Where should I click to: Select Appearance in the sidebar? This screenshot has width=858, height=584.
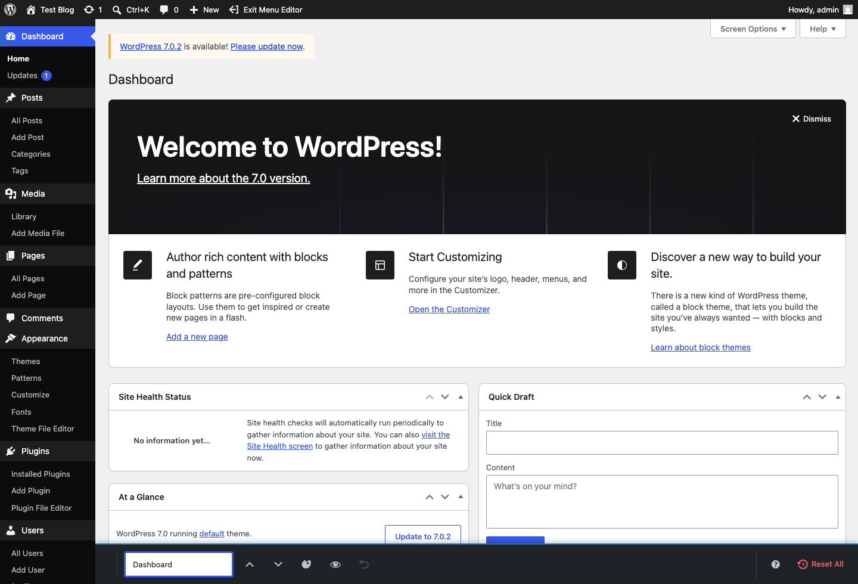[x=48, y=338]
